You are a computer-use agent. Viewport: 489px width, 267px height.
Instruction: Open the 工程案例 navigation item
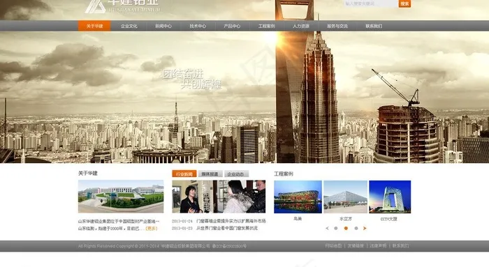coord(266,26)
